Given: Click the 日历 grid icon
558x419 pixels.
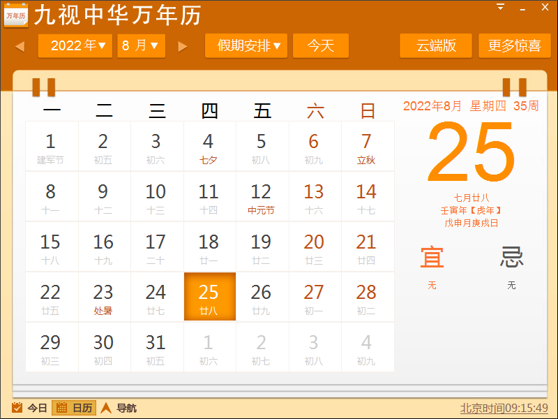Looking at the screenshot, I should tap(61, 408).
